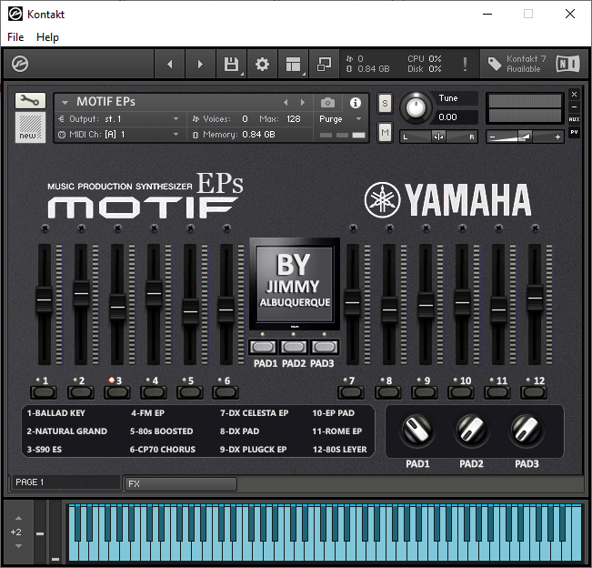Click the instrument volume slider
This screenshot has height=568, width=592.
(x=525, y=137)
